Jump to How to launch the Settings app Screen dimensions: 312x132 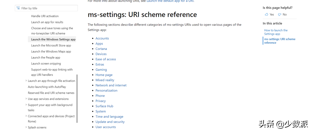(x=276, y=32)
